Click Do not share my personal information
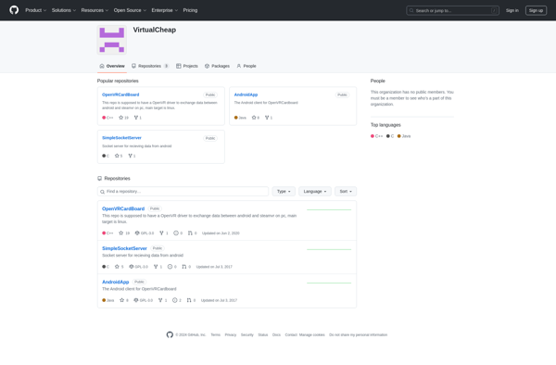 click(358, 334)
